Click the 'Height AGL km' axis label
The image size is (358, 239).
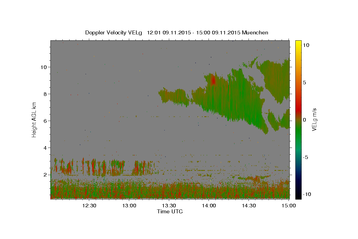click(x=34, y=119)
